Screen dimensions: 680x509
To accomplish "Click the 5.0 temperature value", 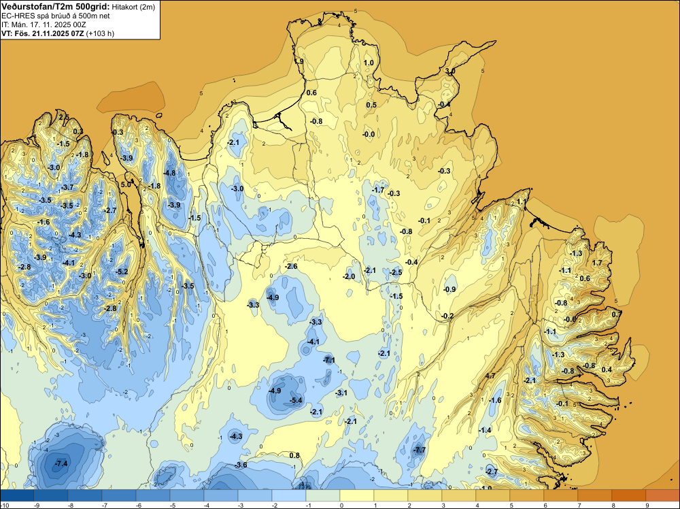I will 125,184.
